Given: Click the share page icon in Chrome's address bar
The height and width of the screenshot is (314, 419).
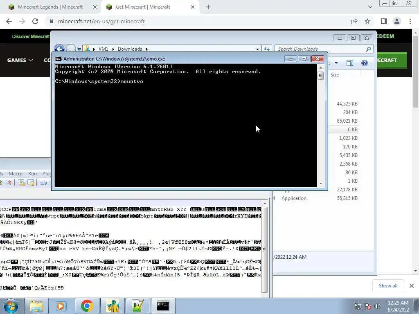Looking at the screenshot, I should click(x=354, y=21).
